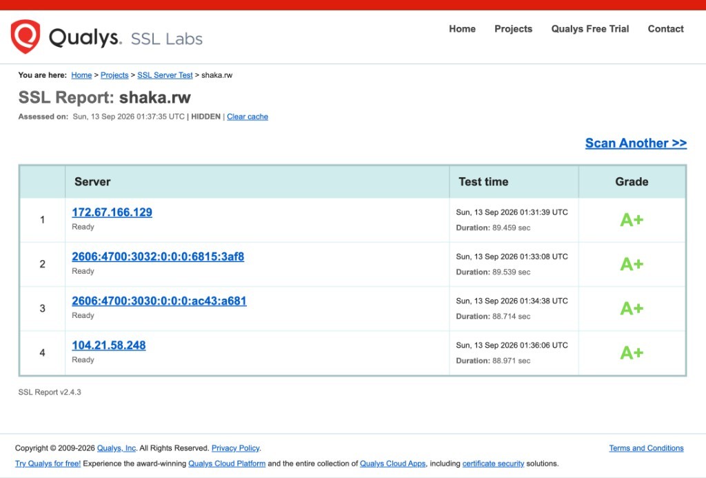Open server 172.67.166.129 report
This screenshot has height=478, width=706.
pos(112,212)
